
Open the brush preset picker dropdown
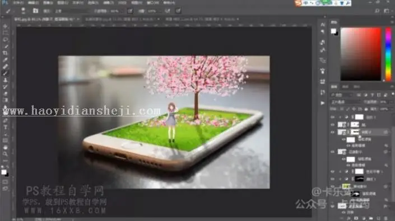(23, 11)
